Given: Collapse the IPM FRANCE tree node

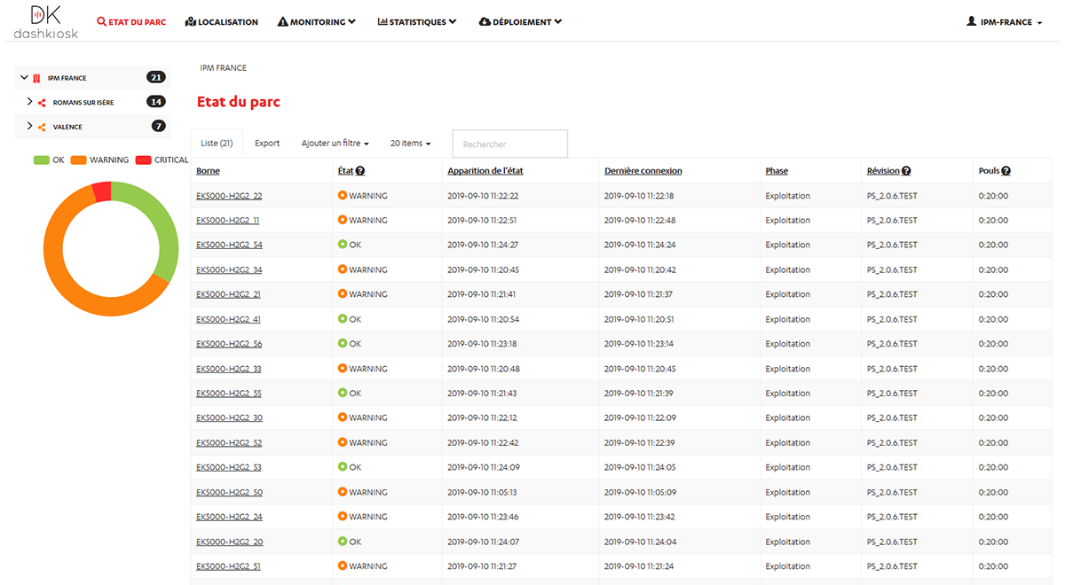Looking at the screenshot, I should pos(24,78).
